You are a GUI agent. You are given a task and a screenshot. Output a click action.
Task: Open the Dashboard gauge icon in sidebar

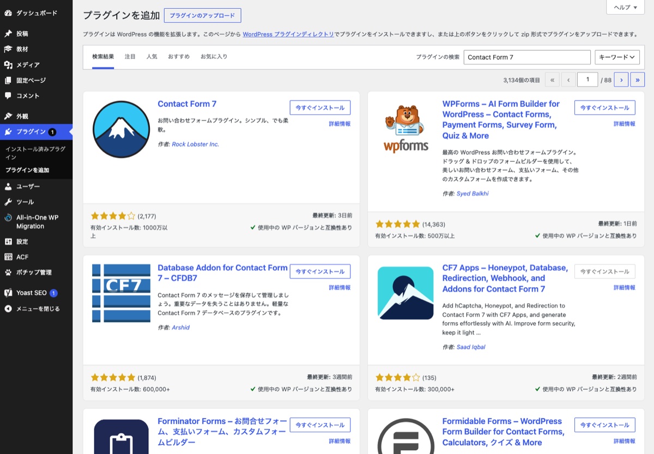pyautogui.click(x=8, y=13)
